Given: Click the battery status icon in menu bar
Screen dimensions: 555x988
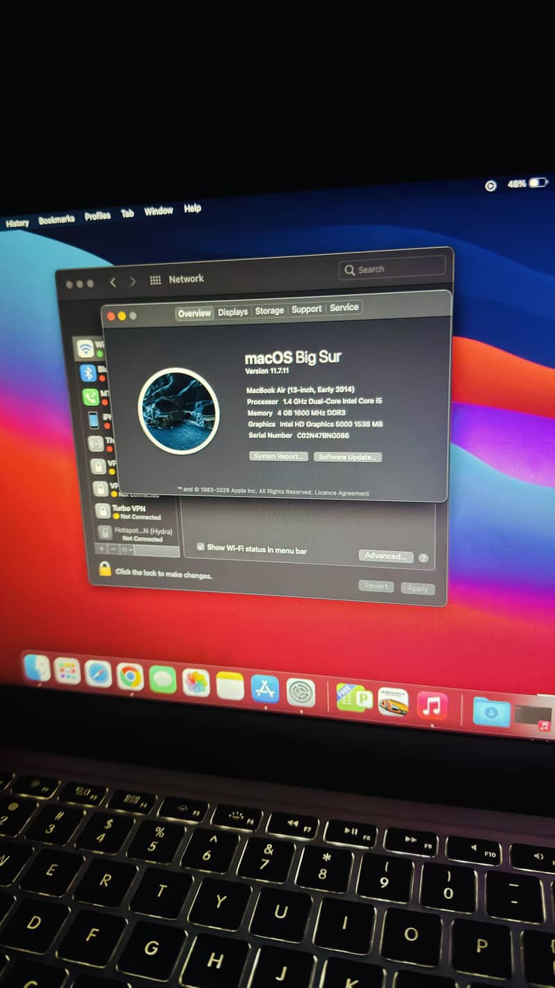Looking at the screenshot, I should [x=539, y=183].
